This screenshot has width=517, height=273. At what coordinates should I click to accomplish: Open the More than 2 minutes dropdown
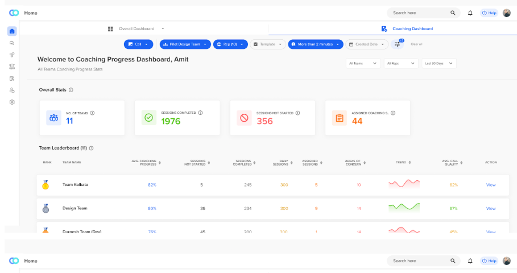316,44
